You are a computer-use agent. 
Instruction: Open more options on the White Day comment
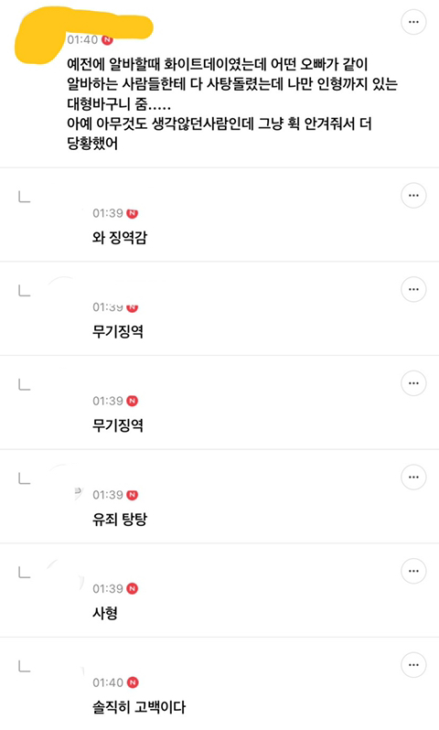pos(413,22)
